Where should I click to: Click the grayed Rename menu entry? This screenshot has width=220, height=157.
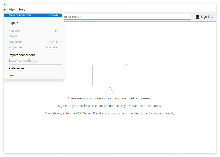point(33,31)
